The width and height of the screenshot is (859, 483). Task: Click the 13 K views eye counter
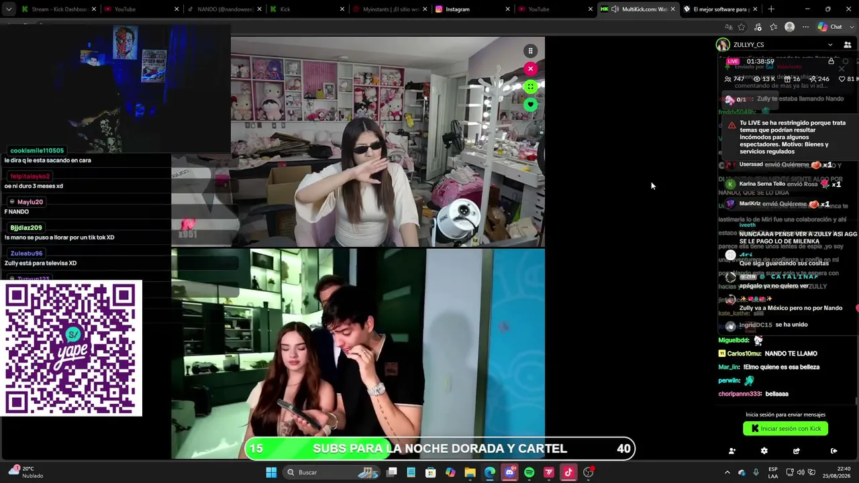(x=764, y=79)
